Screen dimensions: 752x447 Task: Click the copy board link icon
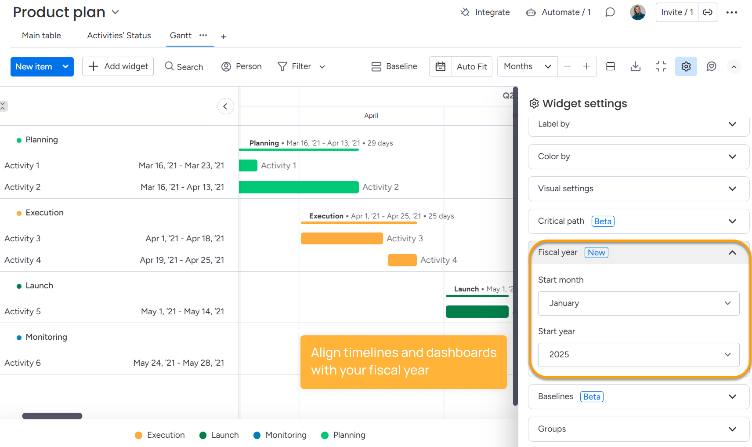click(707, 12)
